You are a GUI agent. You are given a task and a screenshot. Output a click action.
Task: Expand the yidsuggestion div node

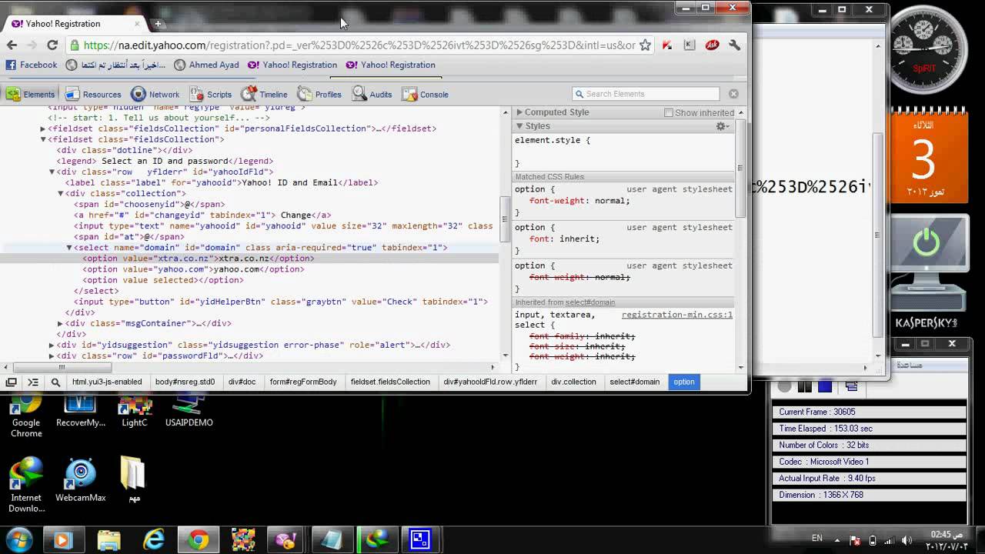(52, 345)
